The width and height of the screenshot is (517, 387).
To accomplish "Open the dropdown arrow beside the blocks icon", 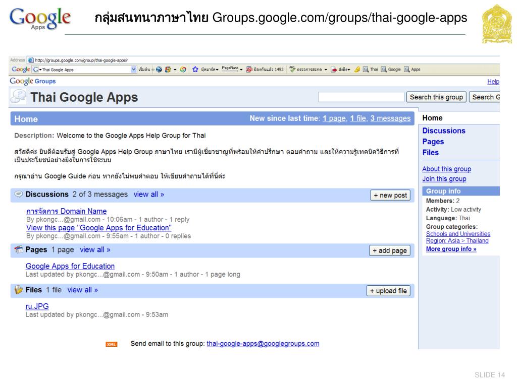I will (175, 70).
